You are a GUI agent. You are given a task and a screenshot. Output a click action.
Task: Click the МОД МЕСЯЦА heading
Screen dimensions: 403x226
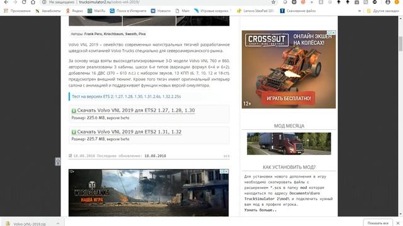click(x=289, y=126)
